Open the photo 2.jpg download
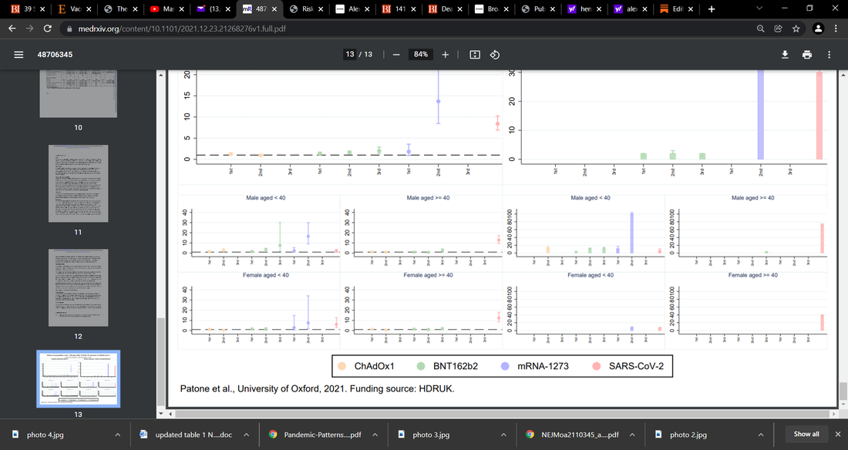848x450 pixels. pos(688,435)
